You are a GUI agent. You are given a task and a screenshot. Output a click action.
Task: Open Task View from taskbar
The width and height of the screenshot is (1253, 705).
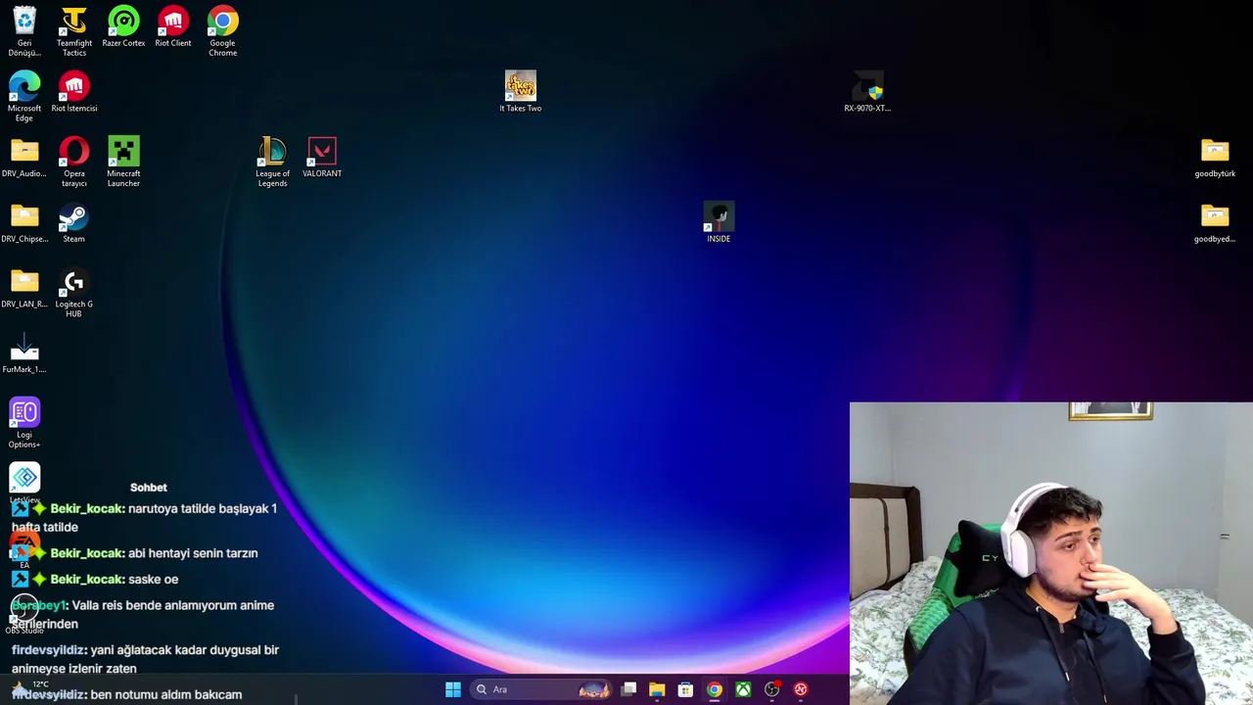[629, 689]
